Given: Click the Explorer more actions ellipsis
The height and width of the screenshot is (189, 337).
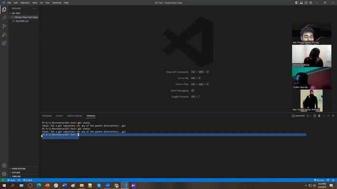Looking at the screenshot, I should (x=35, y=8).
